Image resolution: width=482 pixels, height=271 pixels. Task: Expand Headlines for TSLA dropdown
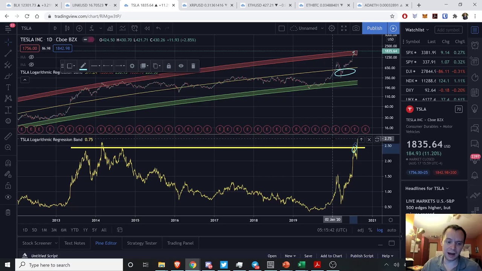427,188
